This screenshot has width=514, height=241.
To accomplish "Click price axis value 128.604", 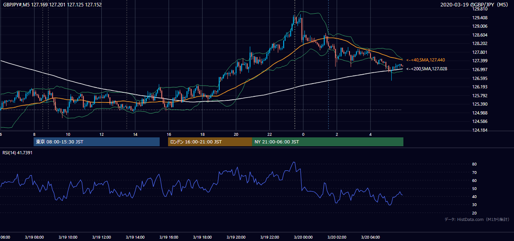I will coord(480,35).
